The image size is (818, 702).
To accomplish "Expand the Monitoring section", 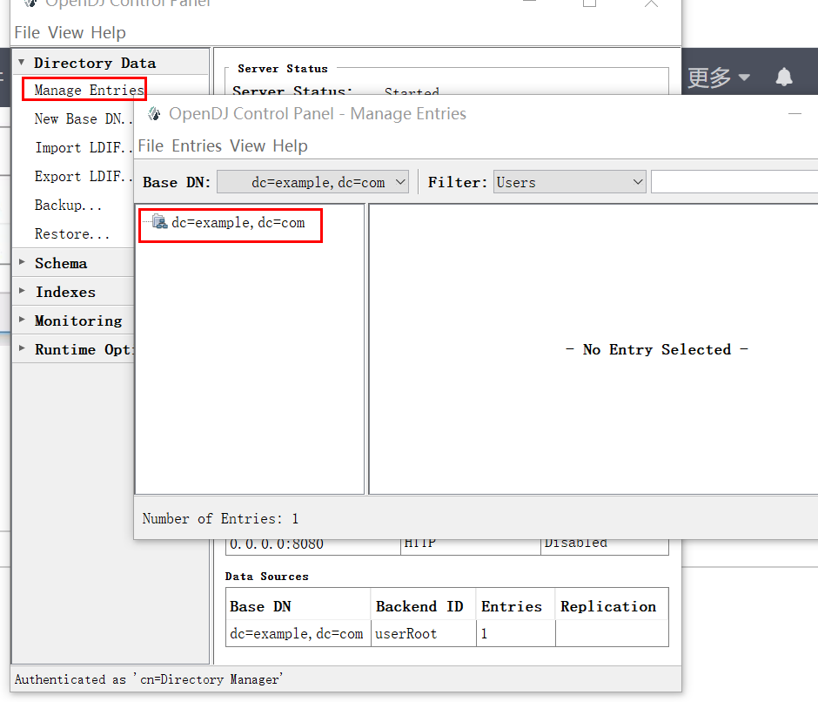I will pos(22,320).
